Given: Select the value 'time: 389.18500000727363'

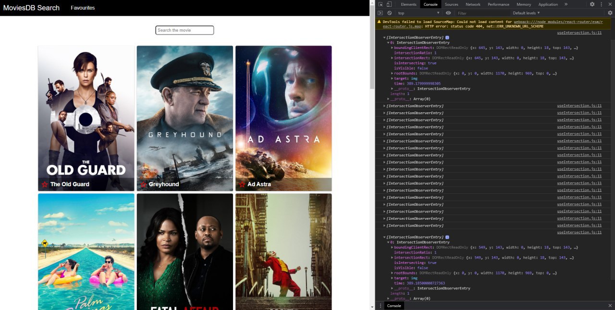Looking at the screenshot, I should (419, 283).
